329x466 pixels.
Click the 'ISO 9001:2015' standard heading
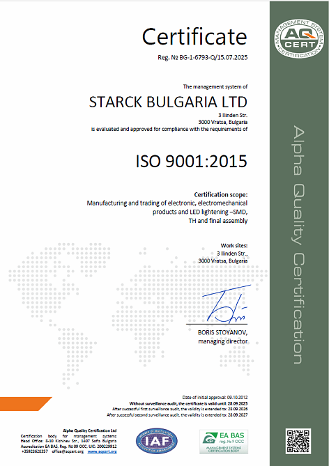191,161
